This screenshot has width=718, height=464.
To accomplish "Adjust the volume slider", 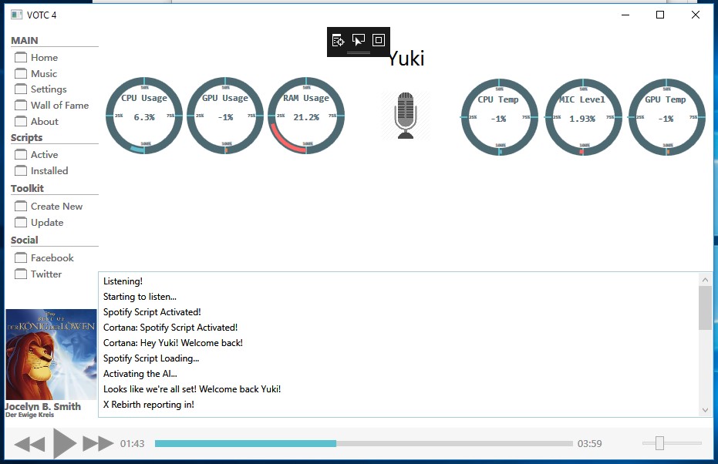I will pos(661,443).
